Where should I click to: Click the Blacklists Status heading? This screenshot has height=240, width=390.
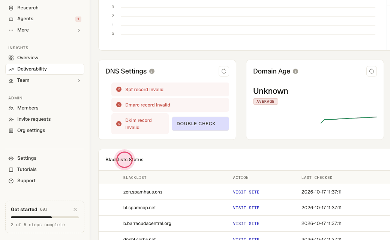[x=124, y=160]
